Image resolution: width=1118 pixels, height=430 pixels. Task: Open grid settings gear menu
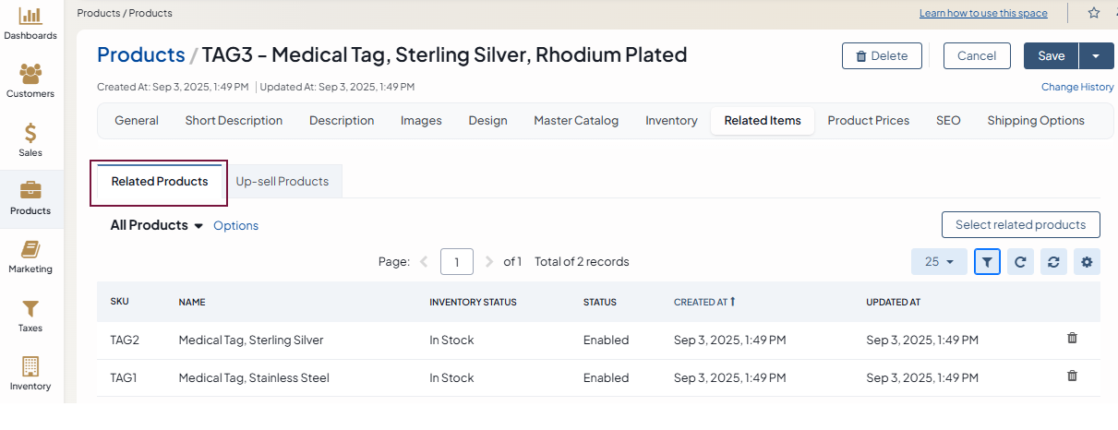1087,262
